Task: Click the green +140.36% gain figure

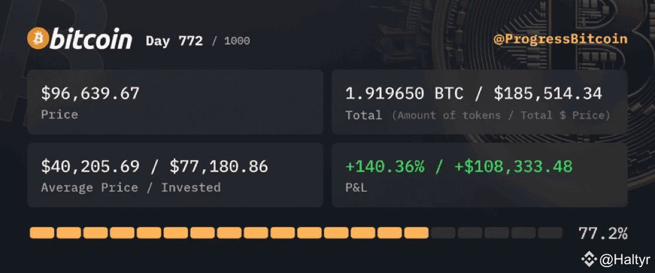Action: pos(384,166)
